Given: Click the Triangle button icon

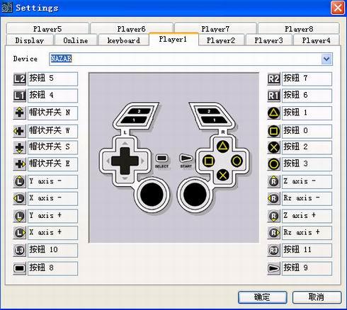Looking at the screenshot, I should (274, 113).
